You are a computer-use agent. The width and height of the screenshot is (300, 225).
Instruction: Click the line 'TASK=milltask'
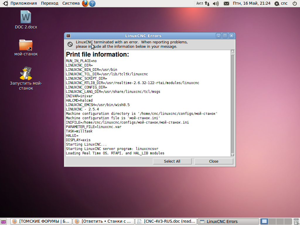coord(79,131)
